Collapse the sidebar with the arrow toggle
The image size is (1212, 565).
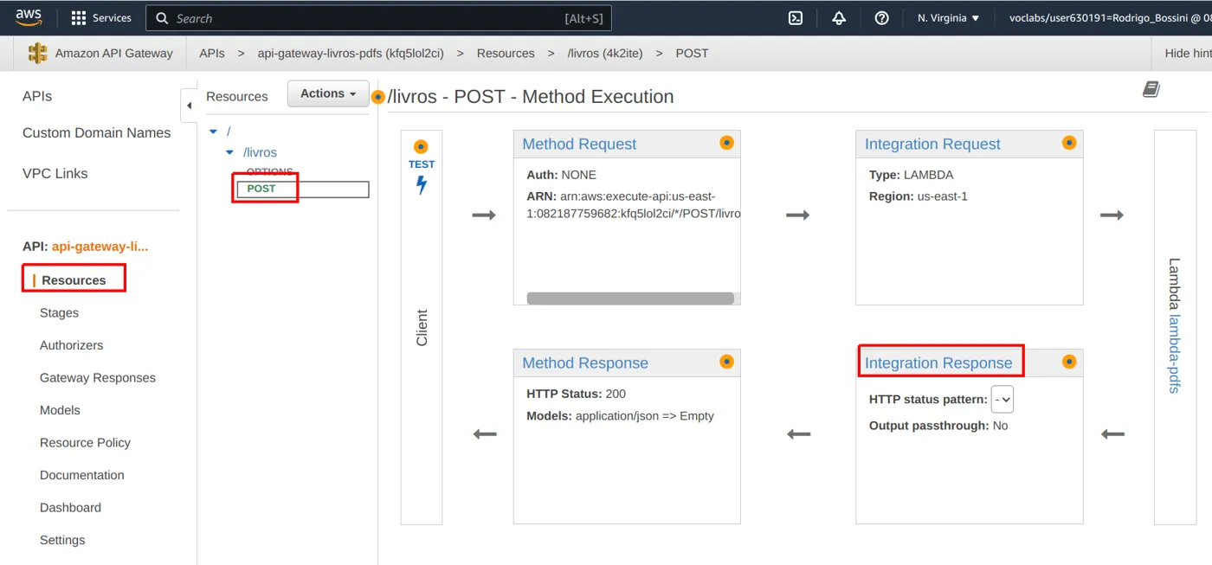(189, 106)
